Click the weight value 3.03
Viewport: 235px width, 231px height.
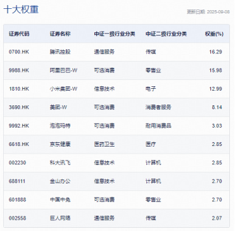[x=217, y=126]
